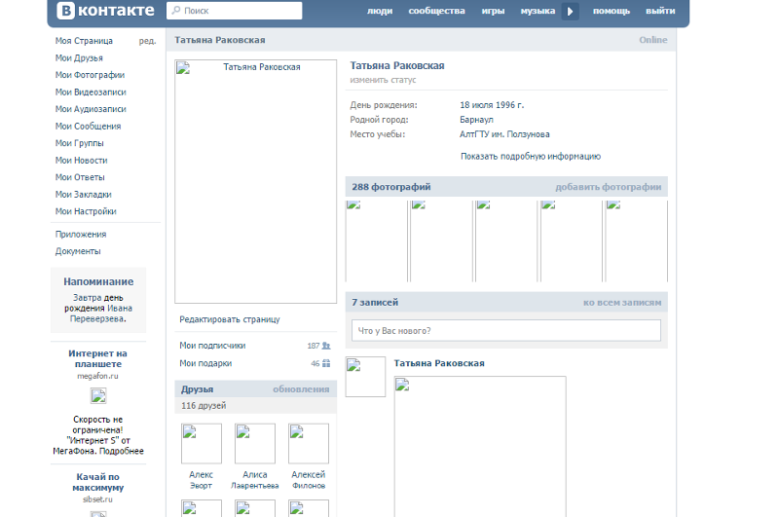Open friend Алиса Лаврентьева's avatar
This screenshot has width=779, height=517.
point(255,444)
